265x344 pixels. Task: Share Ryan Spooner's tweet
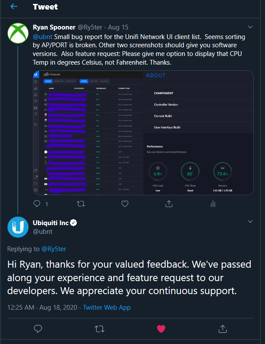169,204
